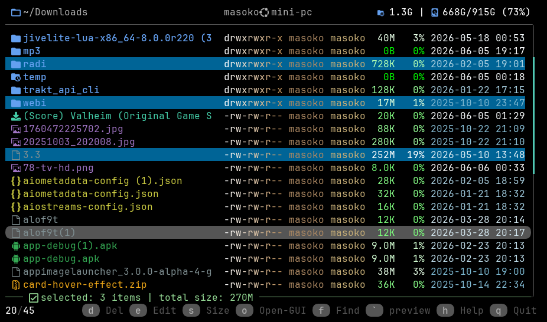Select the (Score) Valheim file name

click(117, 116)
